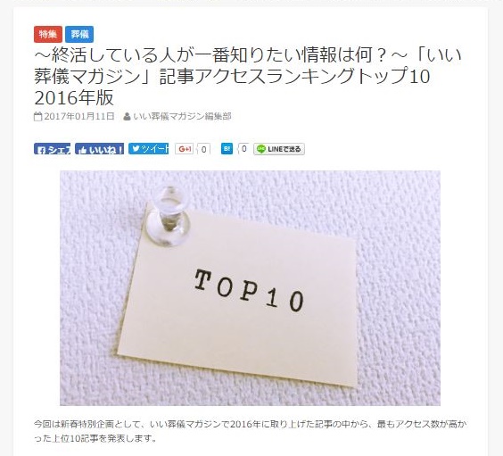Click the thumbs-up いいね! button
This screenshot has width=503, height=456.
(x=100, y=149)
